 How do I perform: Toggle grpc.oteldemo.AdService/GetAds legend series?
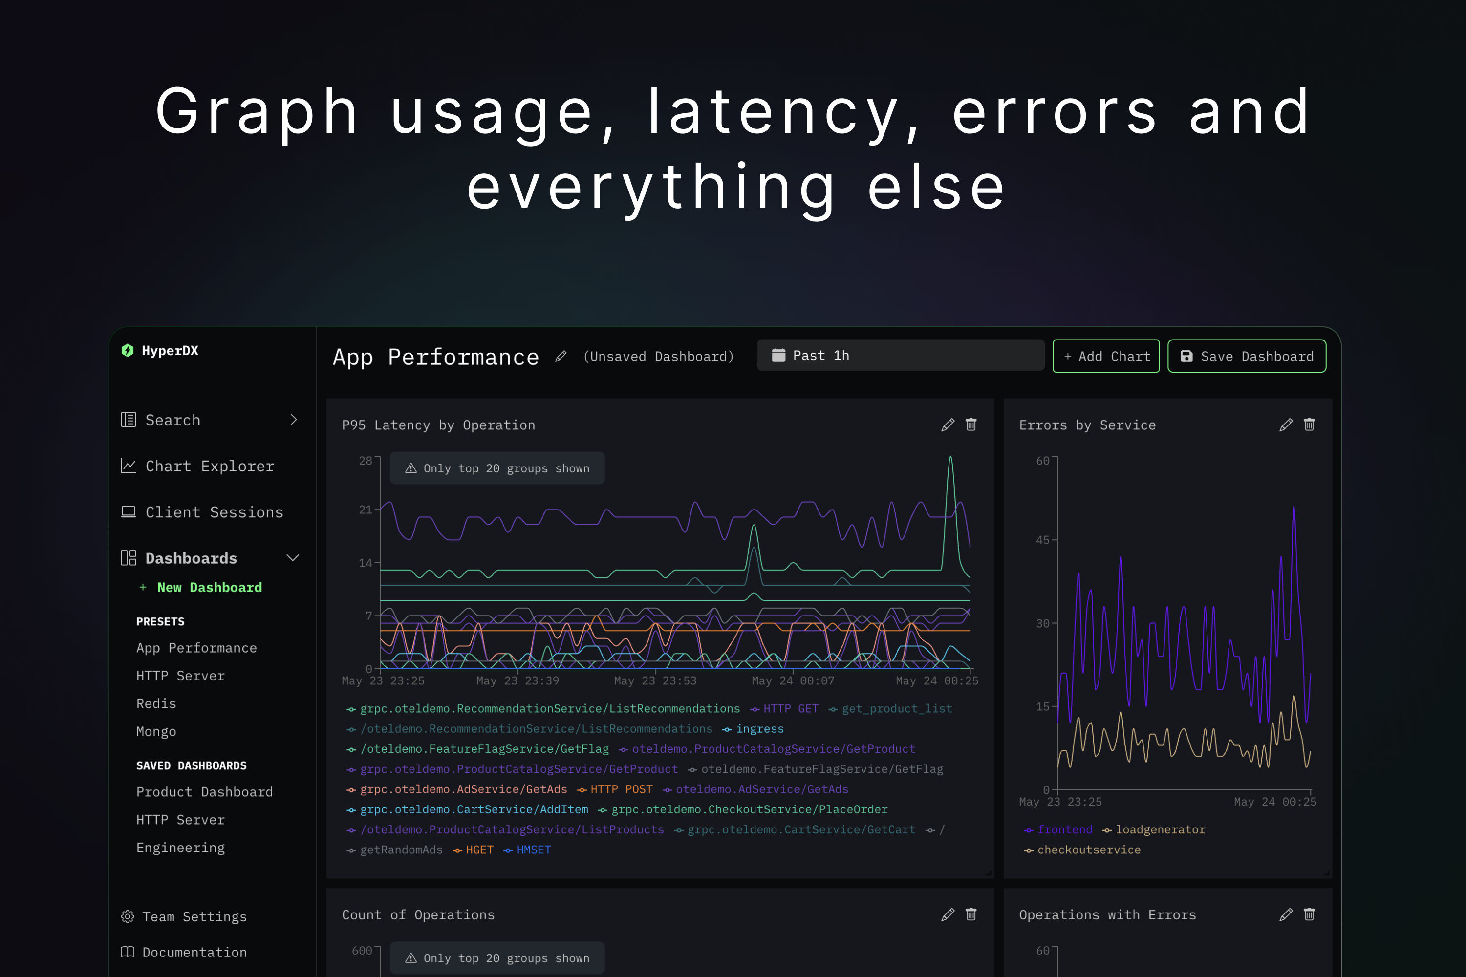pyautogui.click(x=457, y=789)
